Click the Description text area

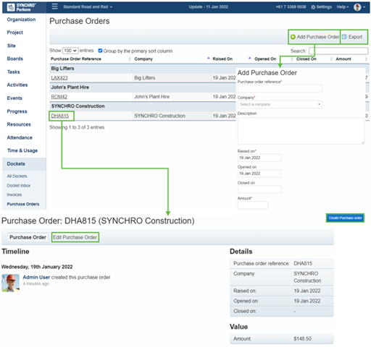click(301, 131)
